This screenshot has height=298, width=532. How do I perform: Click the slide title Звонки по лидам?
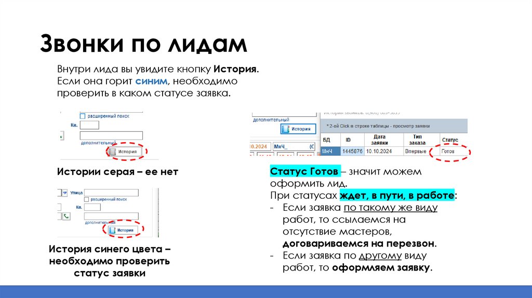click(x=143, y=44)
